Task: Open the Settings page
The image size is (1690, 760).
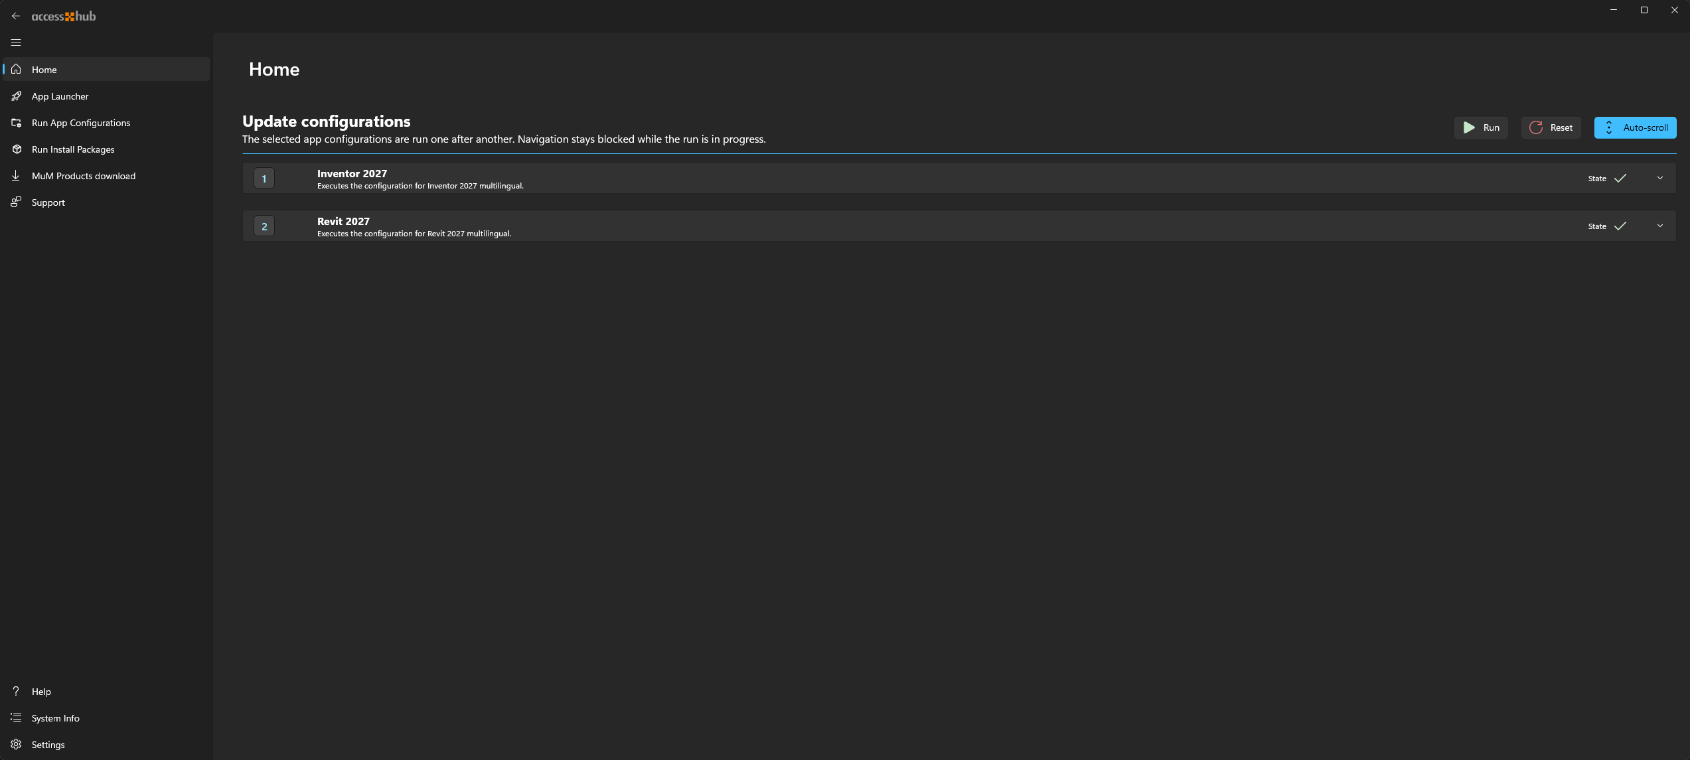Action: coord(106,744)
